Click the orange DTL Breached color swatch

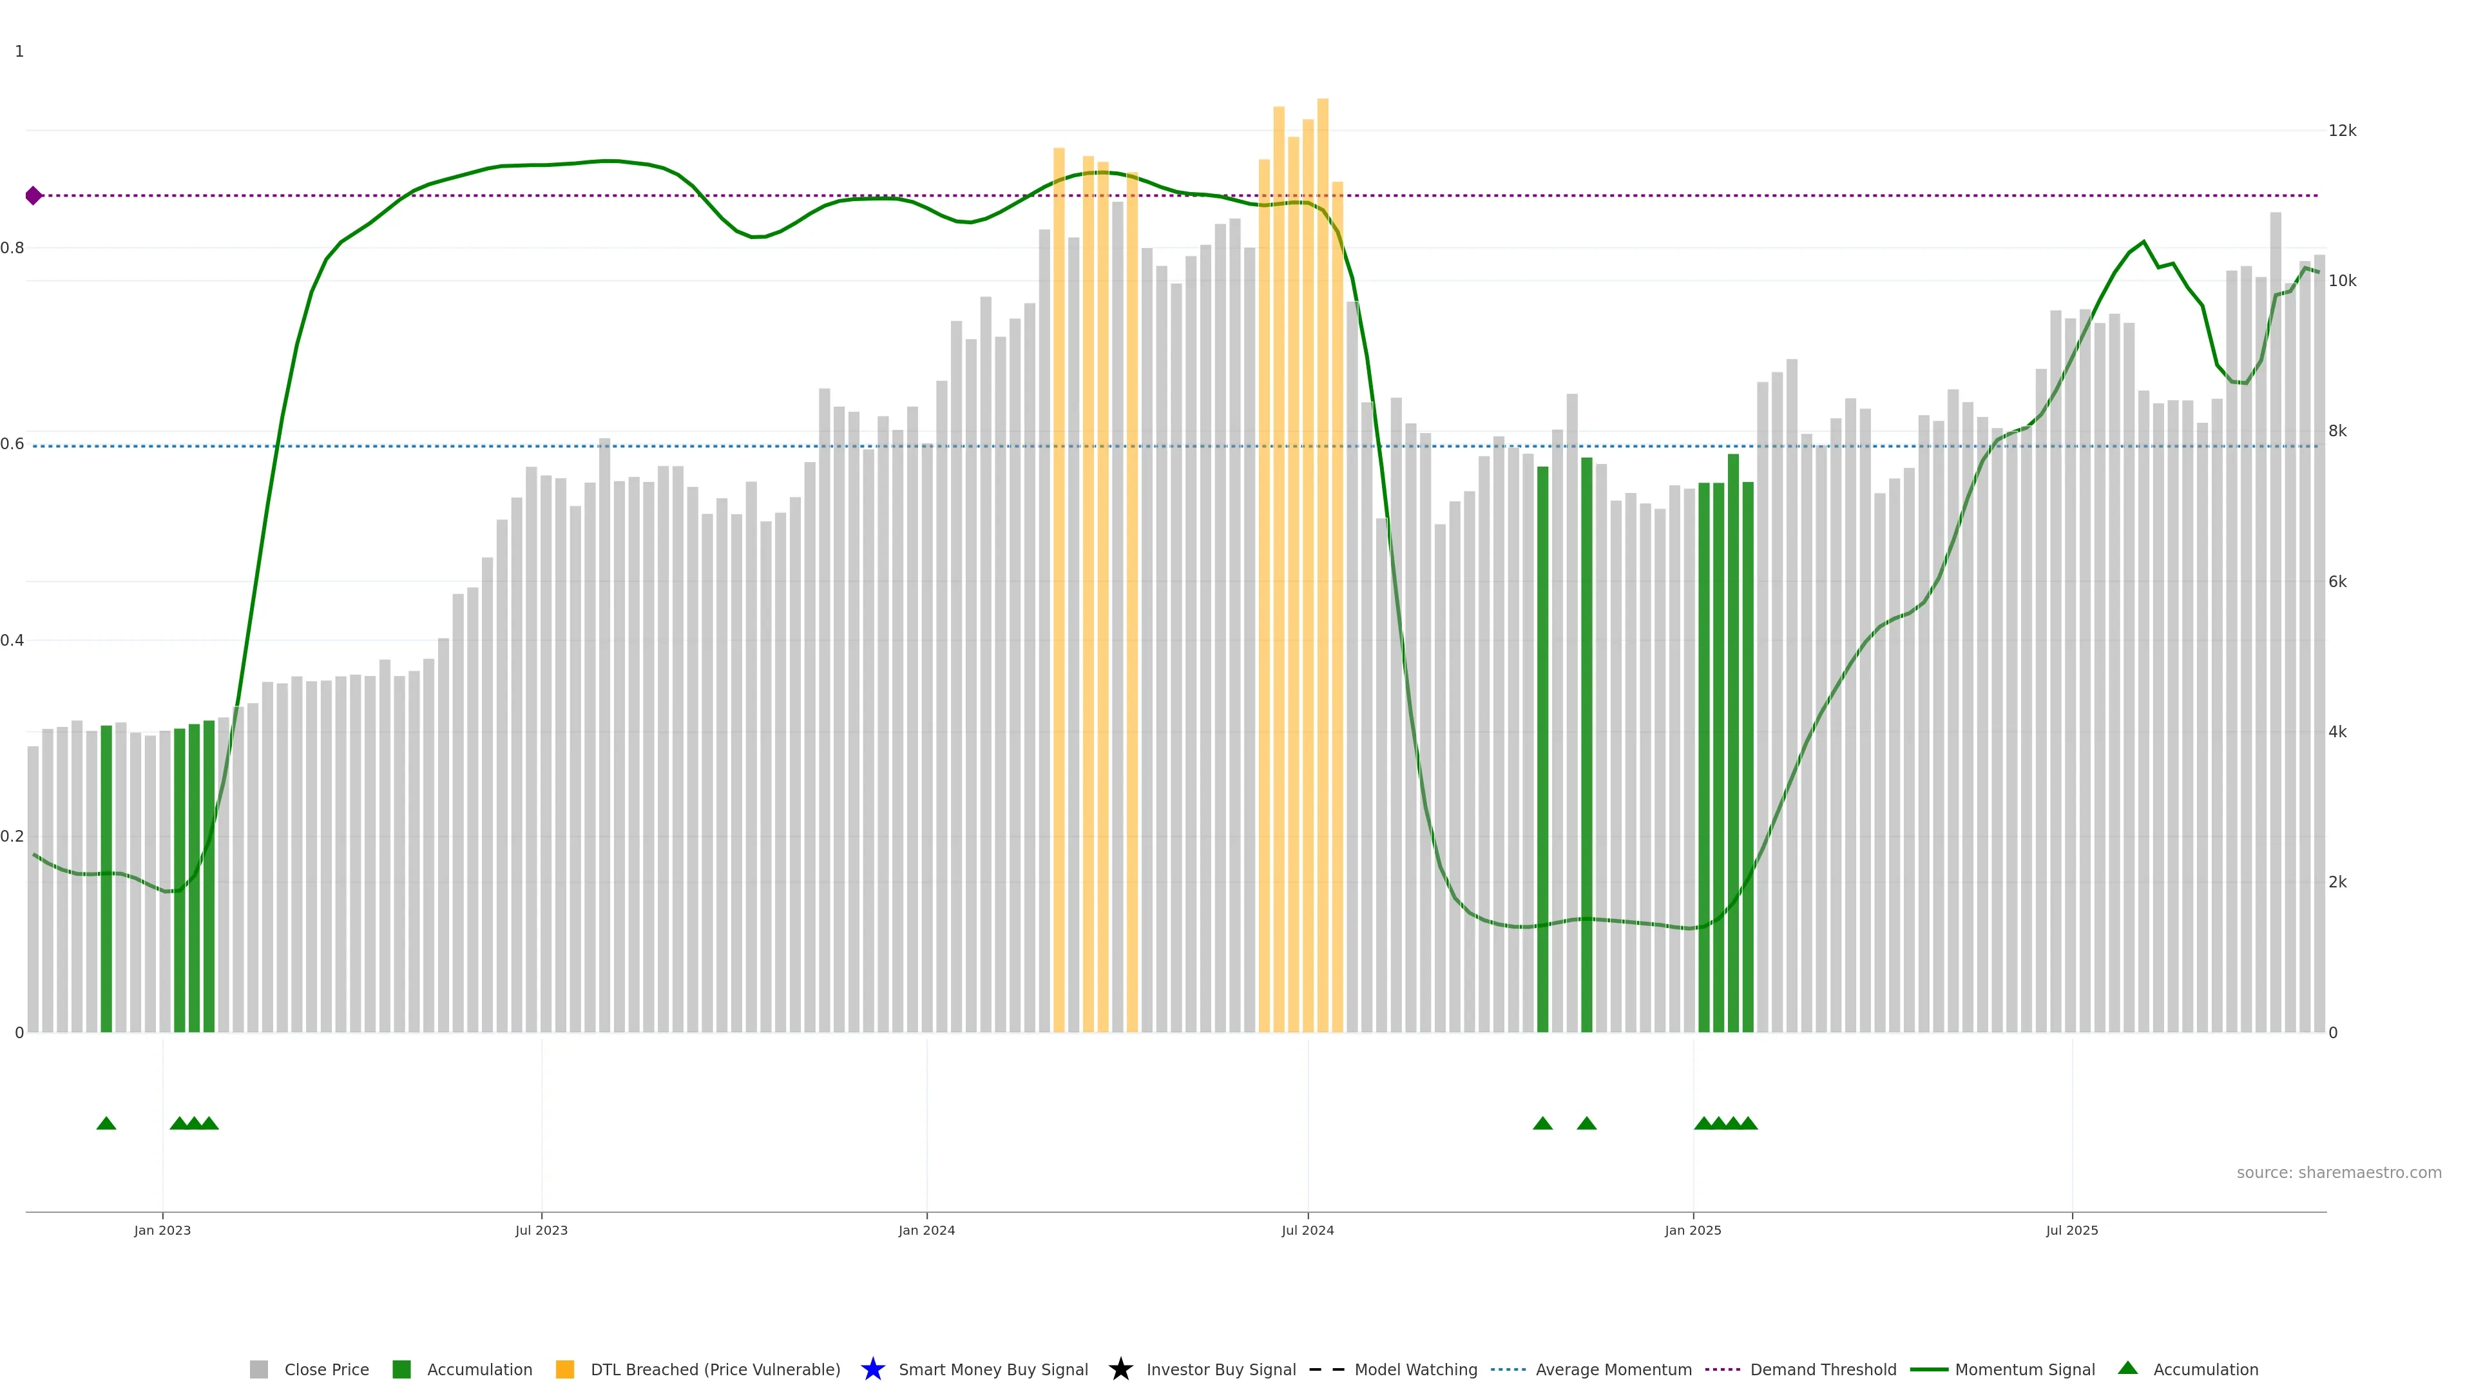click(x=565, y=1370)
